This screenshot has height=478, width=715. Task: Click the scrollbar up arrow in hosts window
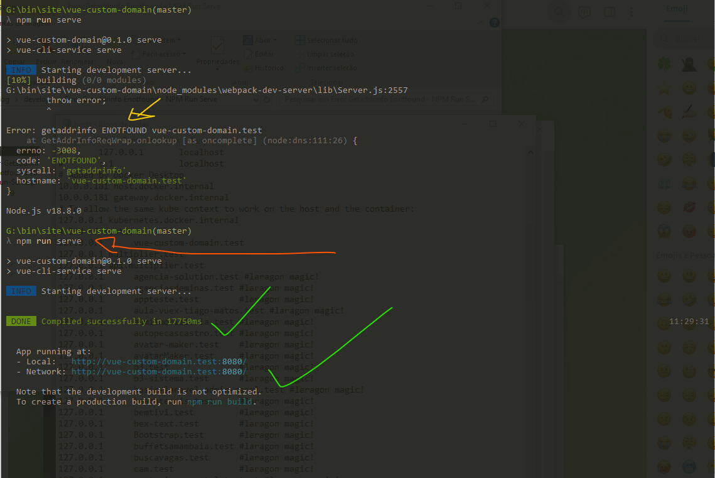point(530,153)
